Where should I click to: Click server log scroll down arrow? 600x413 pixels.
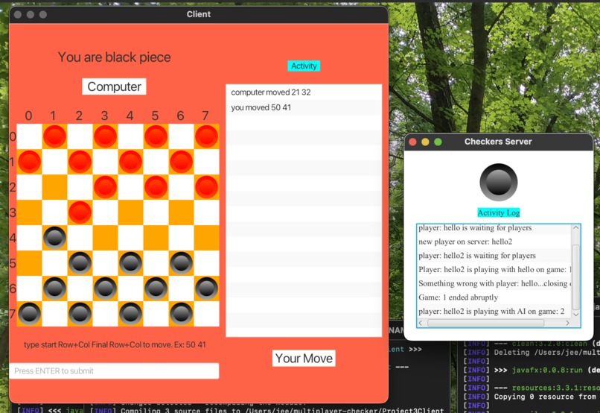pyautogui.click(x=576, y=314)
